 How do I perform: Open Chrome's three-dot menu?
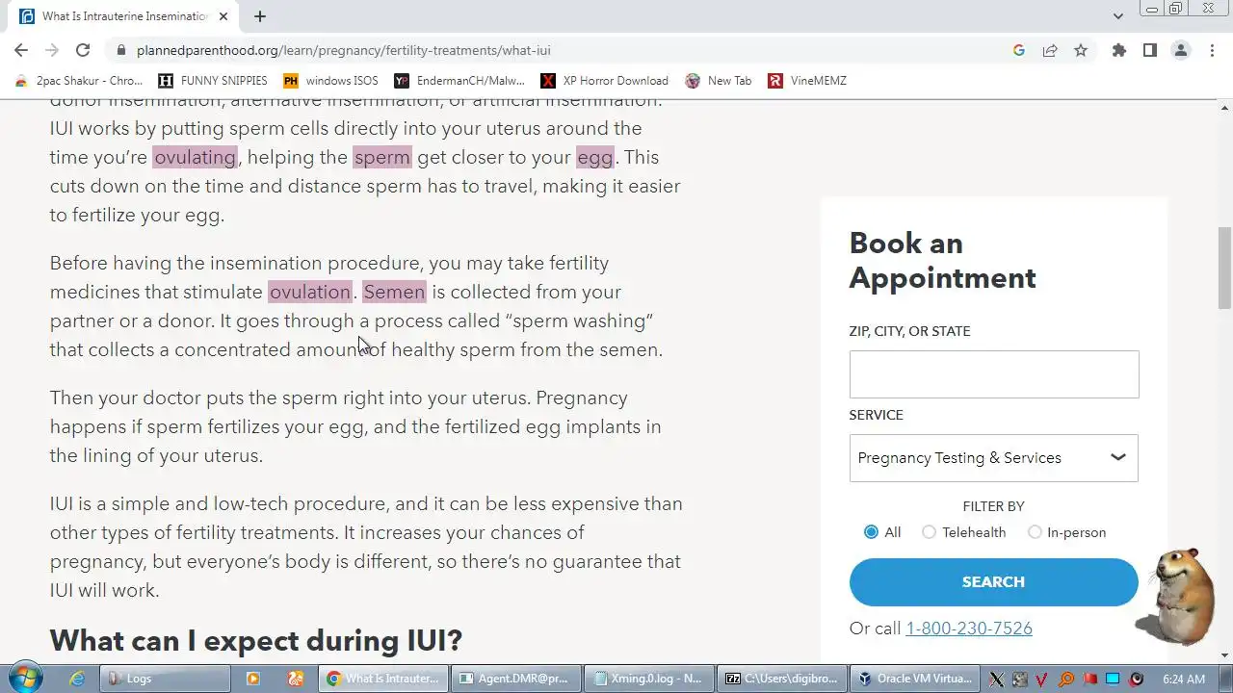(1212, 50)
